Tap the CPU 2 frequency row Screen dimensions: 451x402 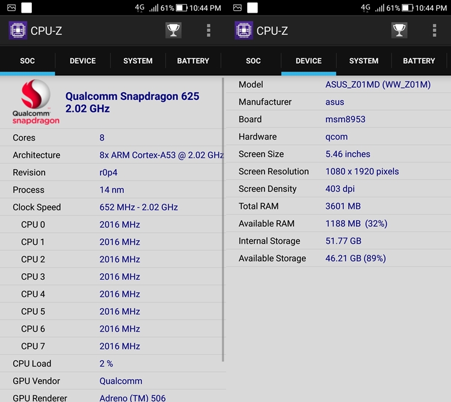click(x=113, y=259)
